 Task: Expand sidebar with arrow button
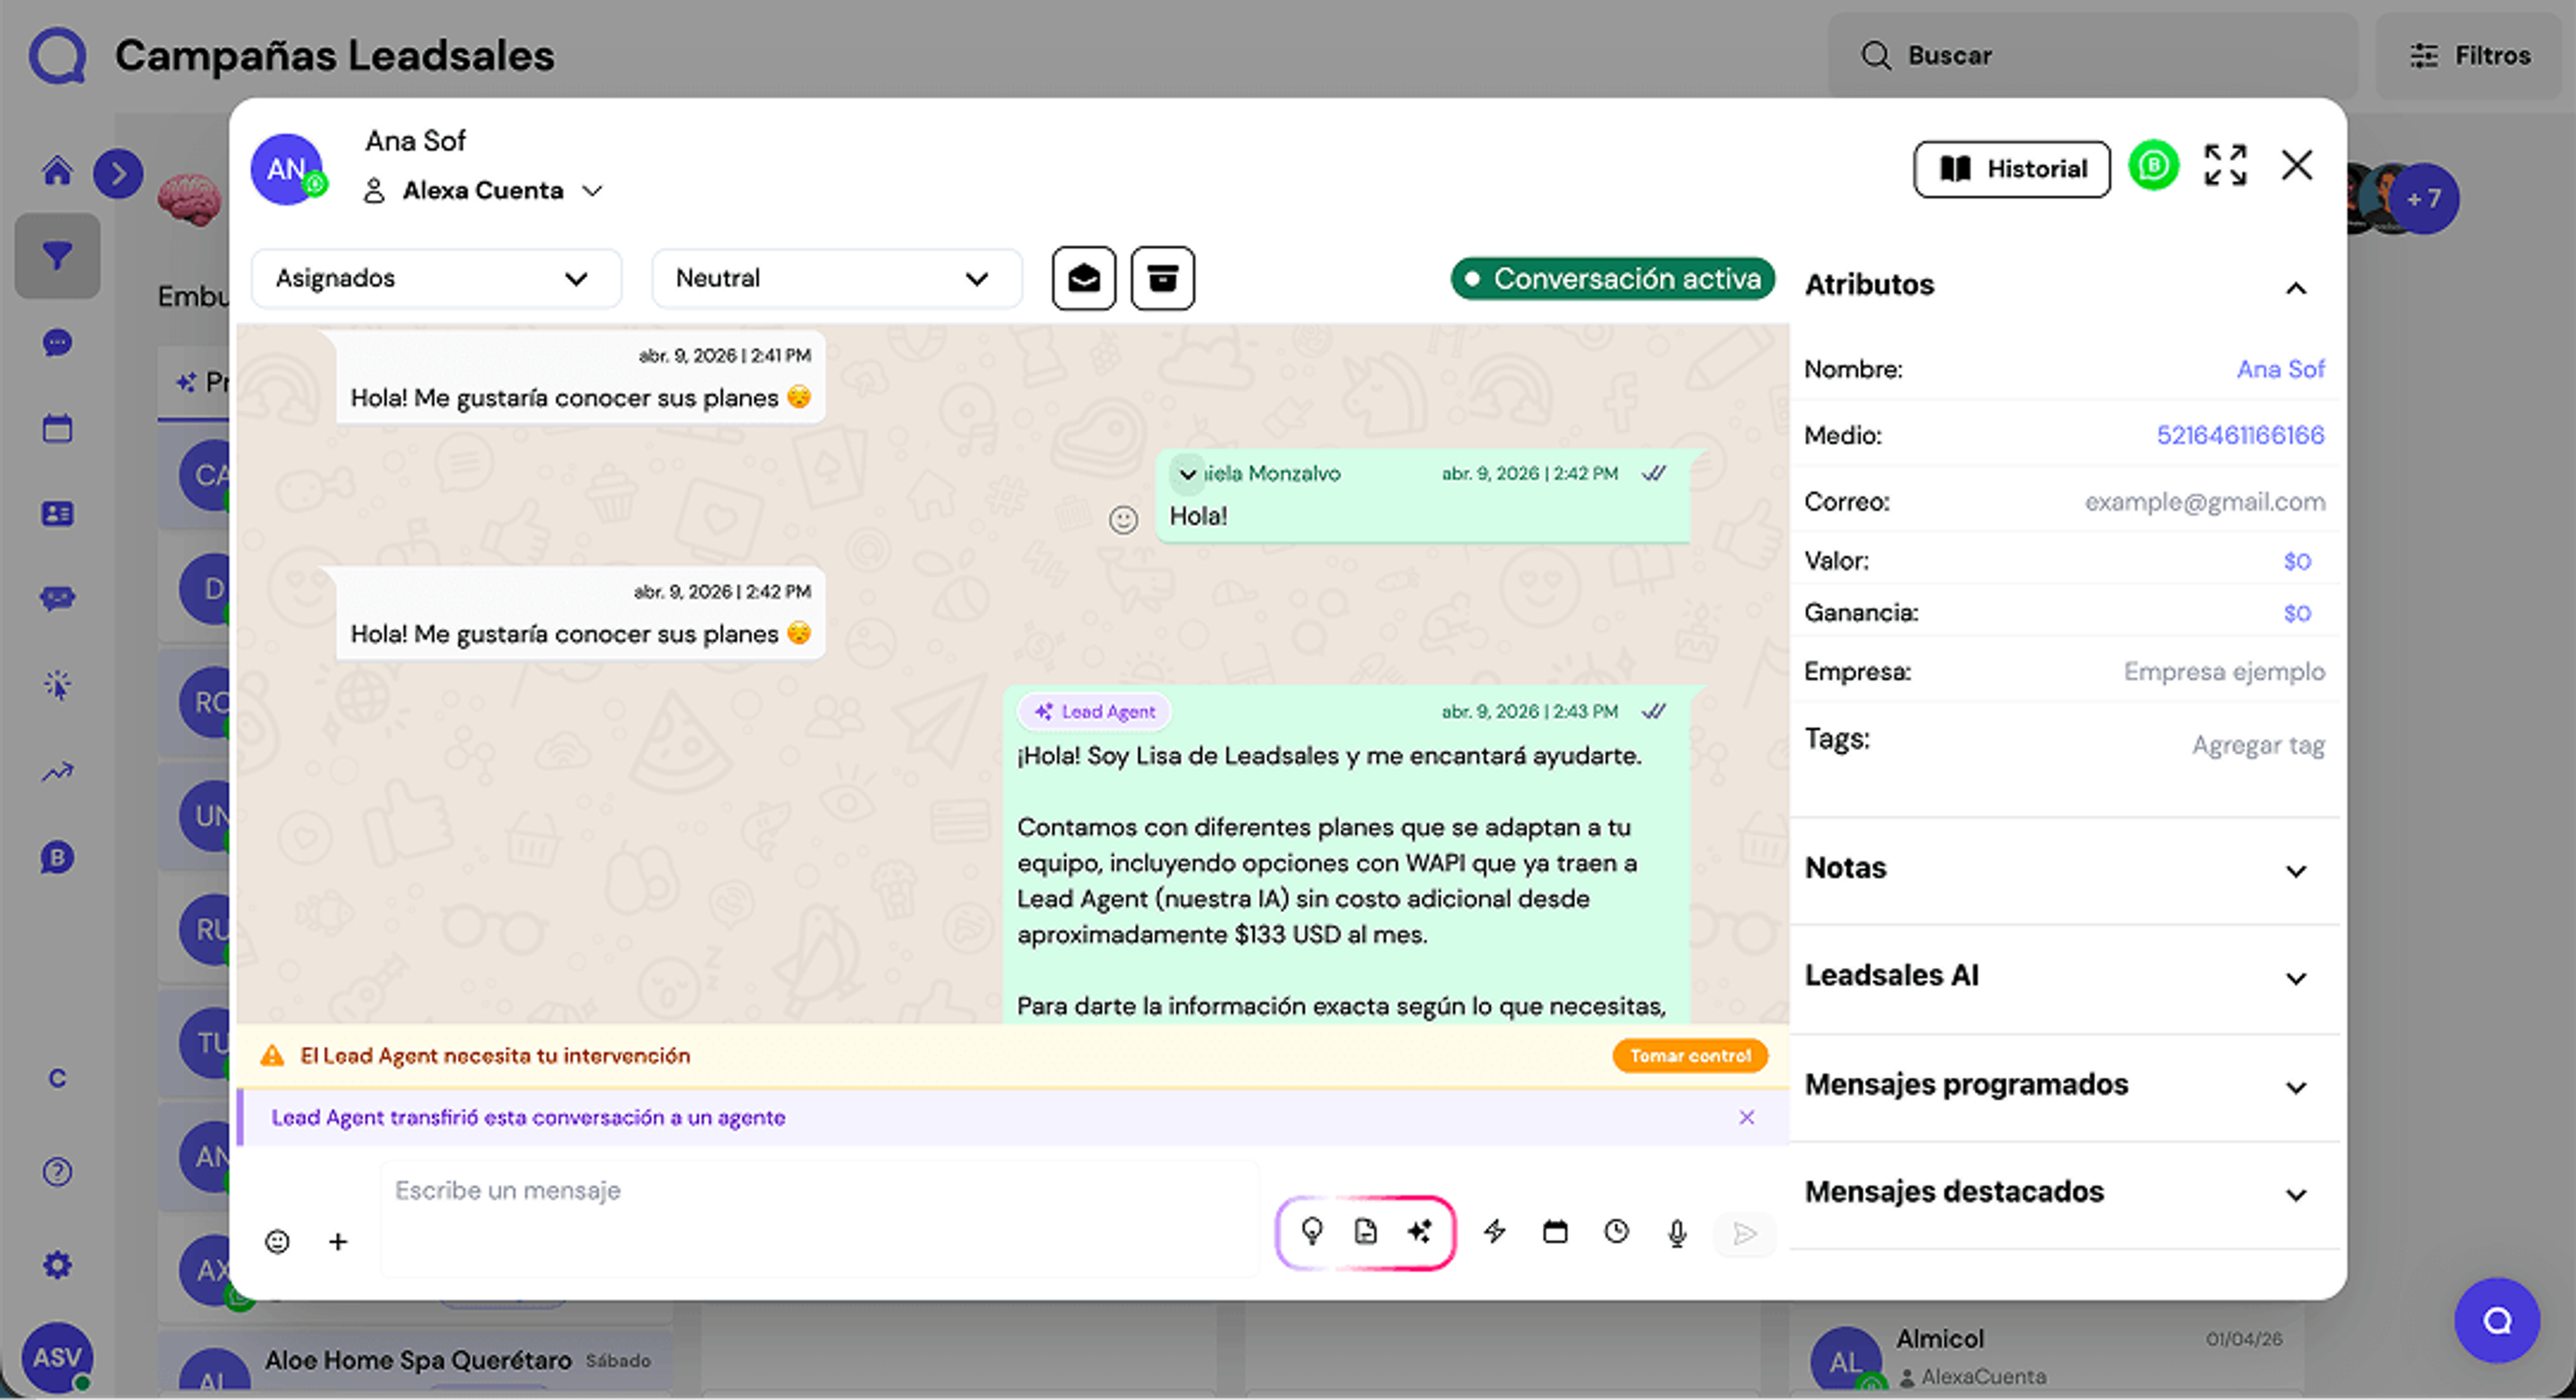(118, 173)
